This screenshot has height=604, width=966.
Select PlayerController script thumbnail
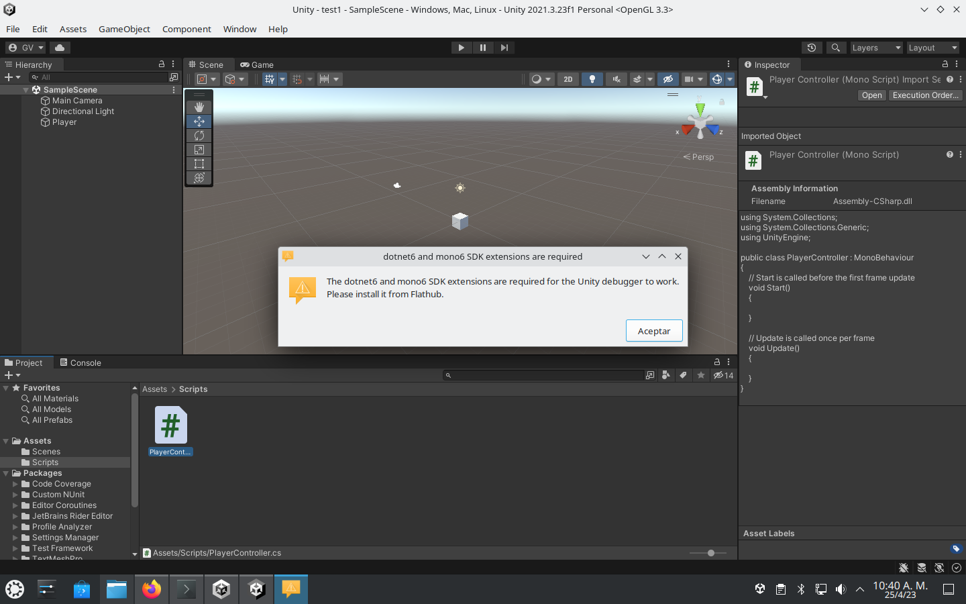pos(170,425)
